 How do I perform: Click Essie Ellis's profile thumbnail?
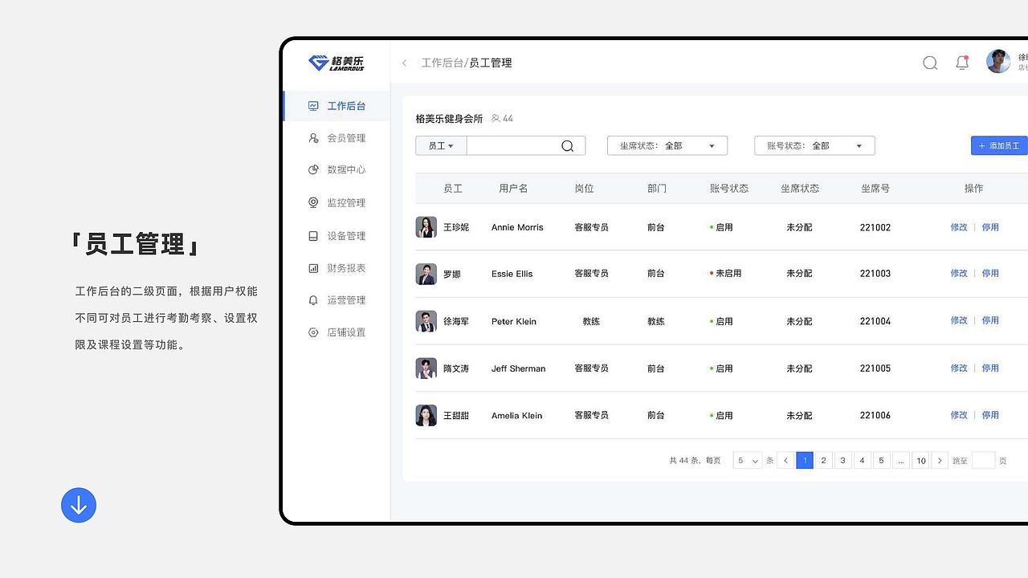pos(426,274)
